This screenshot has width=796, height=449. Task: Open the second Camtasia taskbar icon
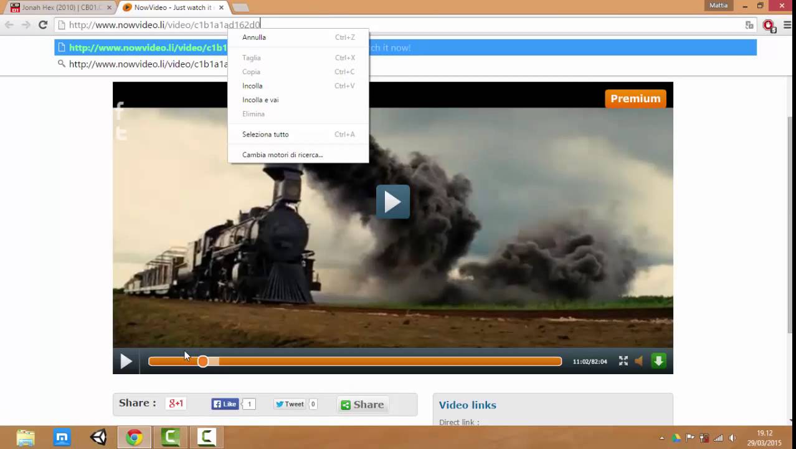206,437
